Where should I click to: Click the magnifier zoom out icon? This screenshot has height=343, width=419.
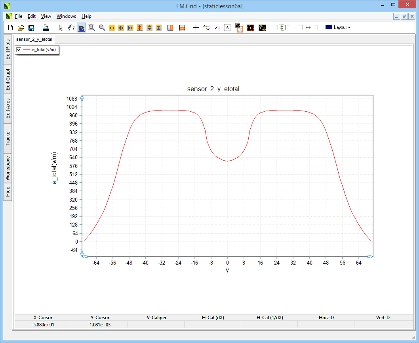pyautogui.click(x=102, y=28)
